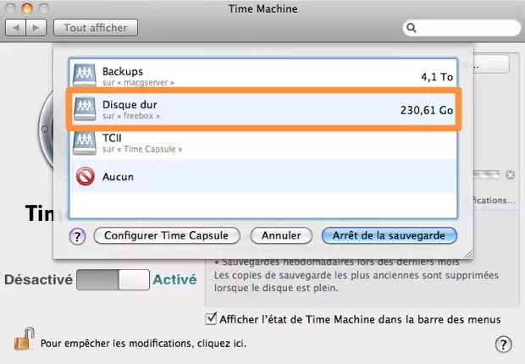The height and width of the screenshot is (364, 525).
Task: Uncheck Afficher l'état de Time Machine checkbox
Action: click(x=212, y=319)
